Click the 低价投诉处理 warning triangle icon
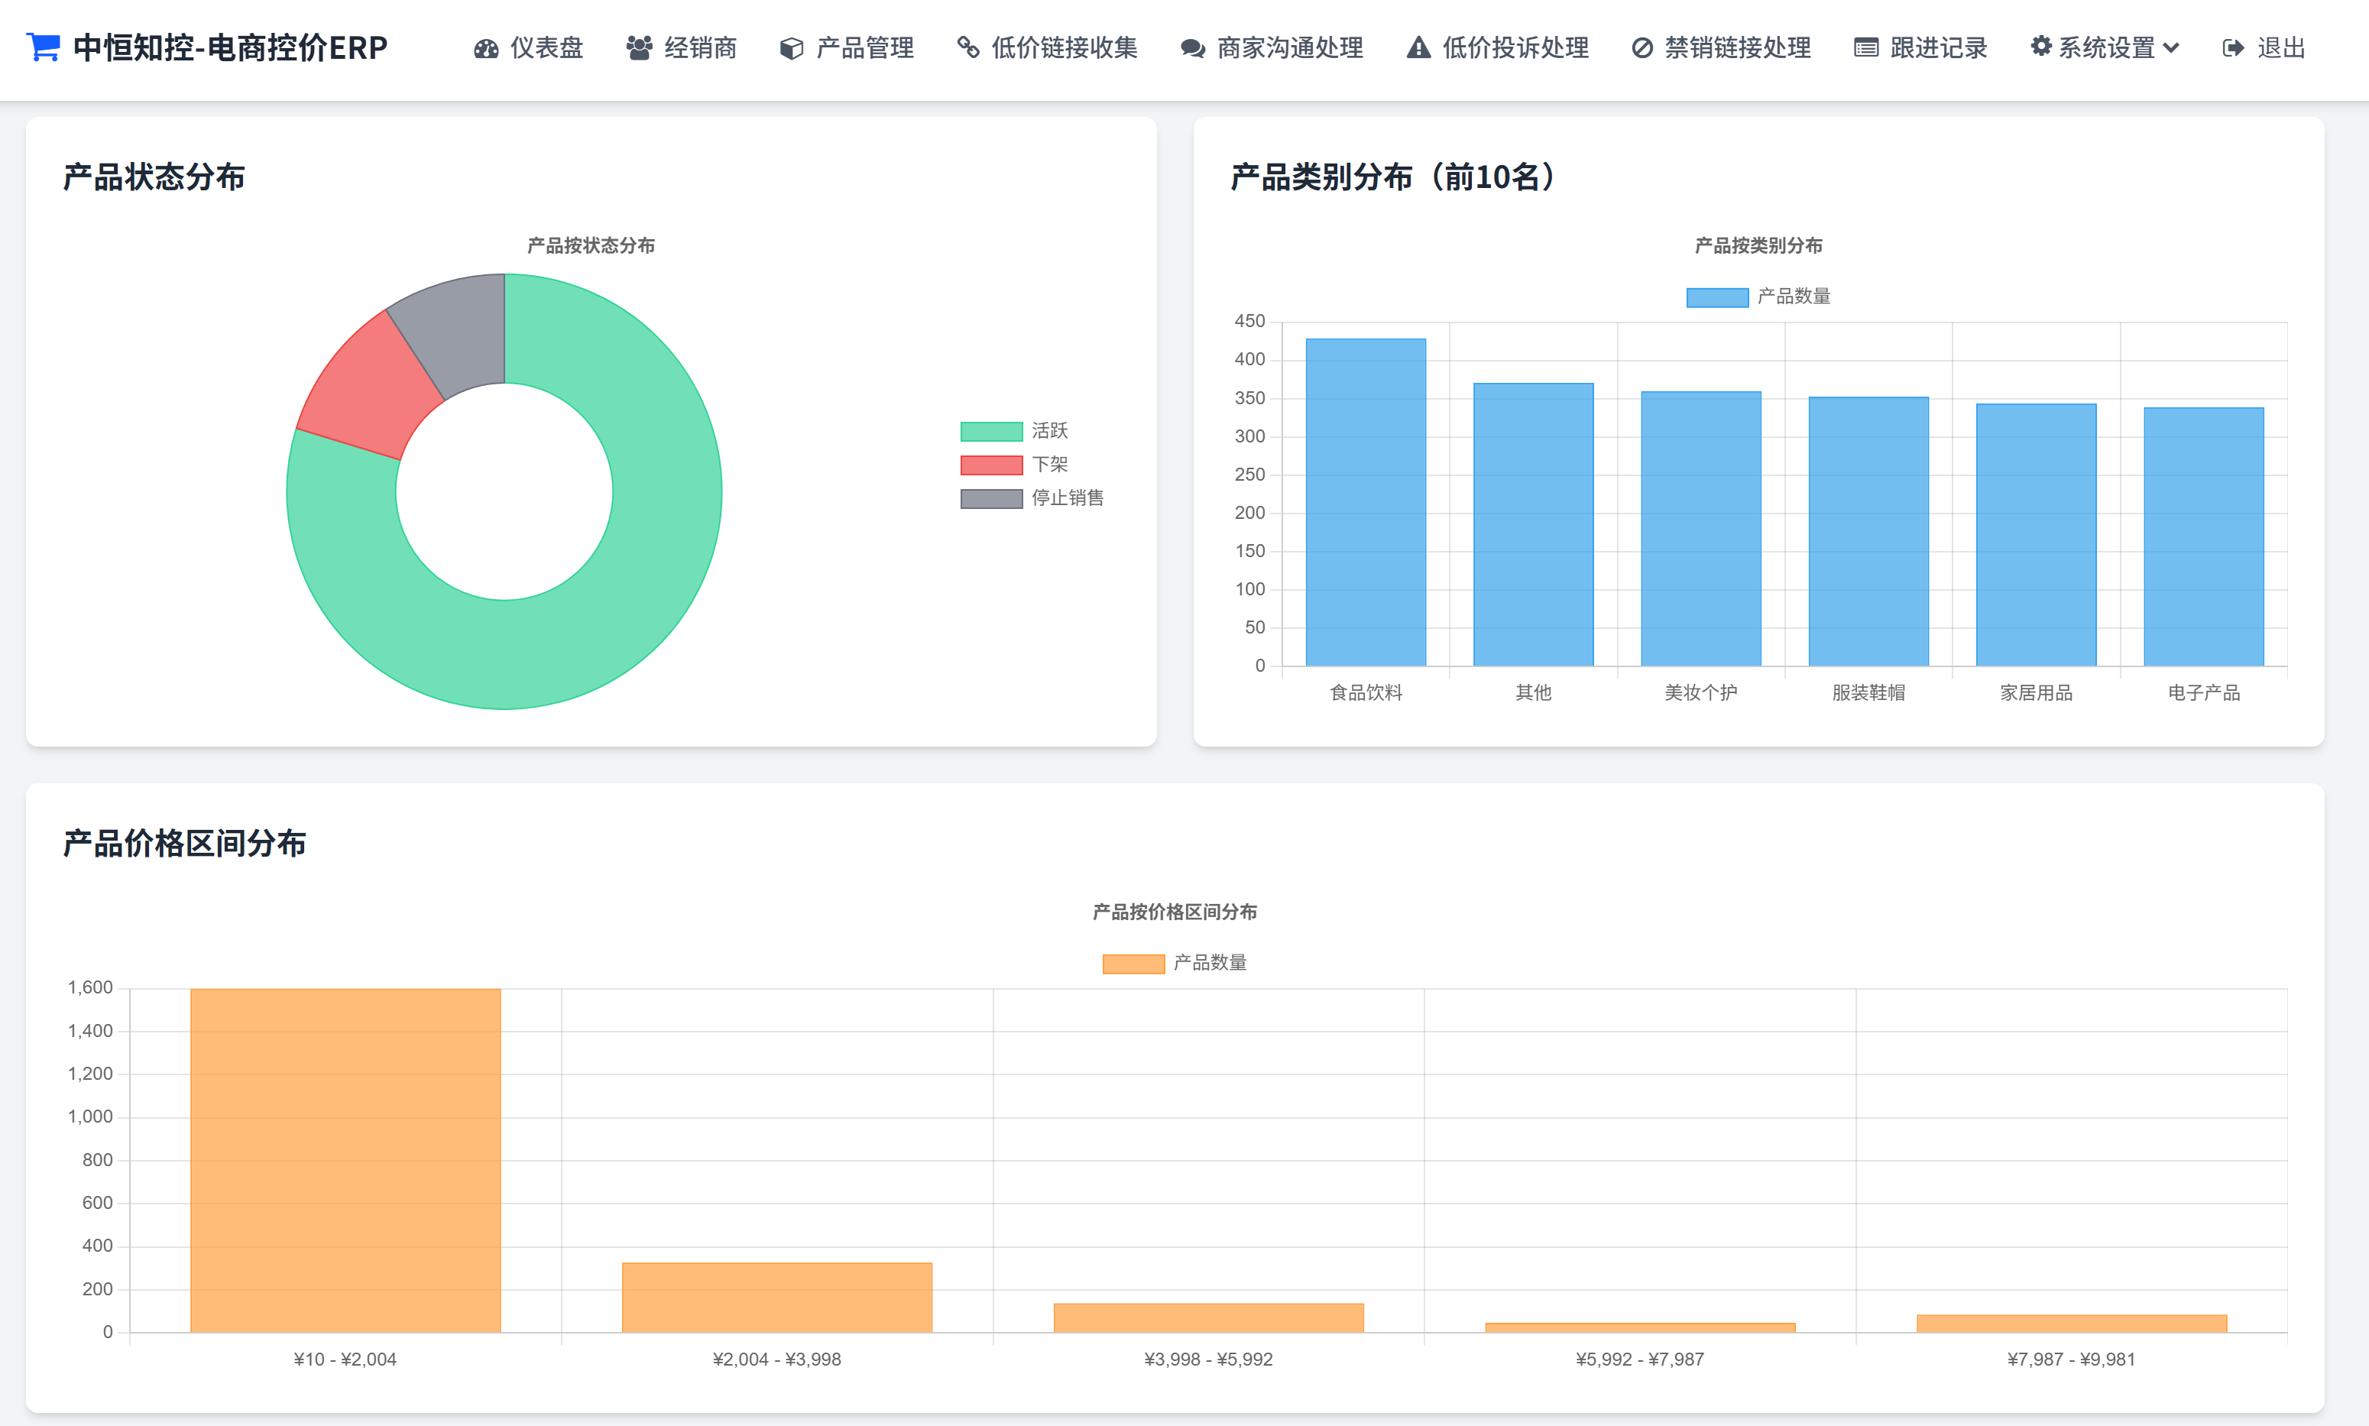 coord(1418,48)
